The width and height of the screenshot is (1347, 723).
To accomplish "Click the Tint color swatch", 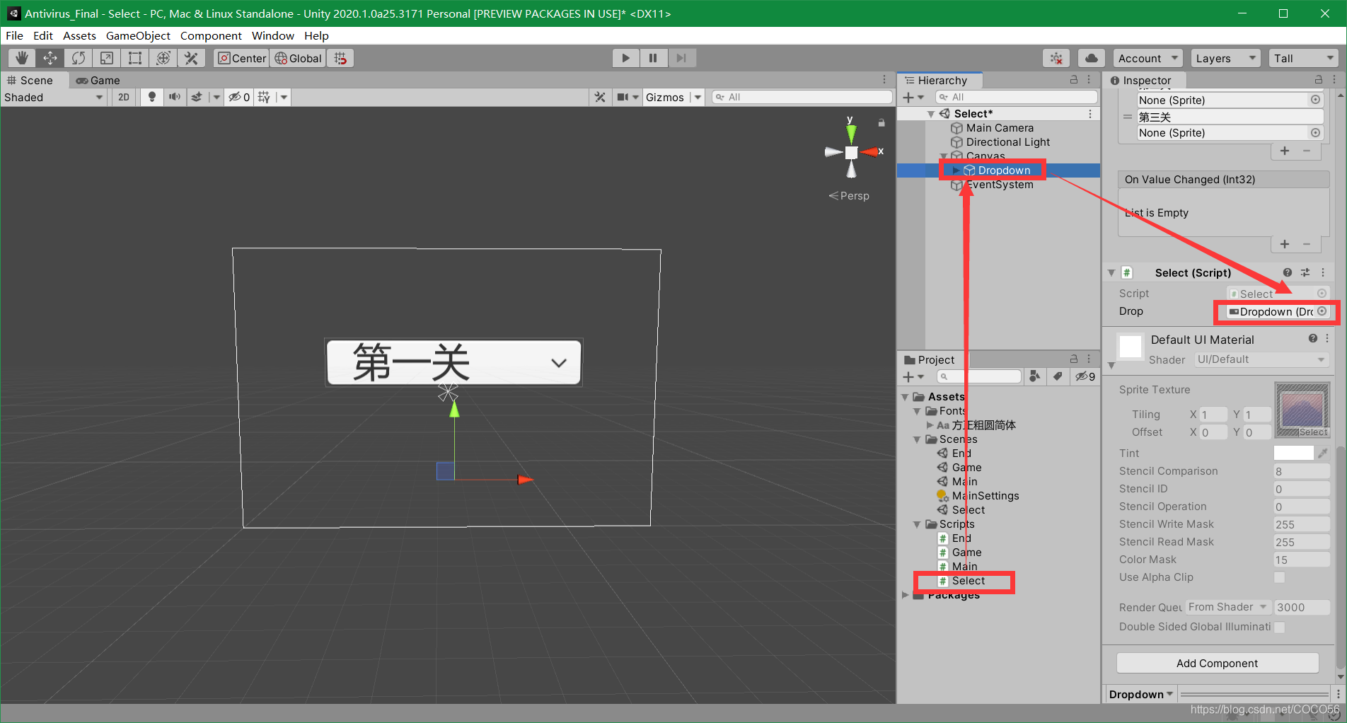I will 1295,453.
